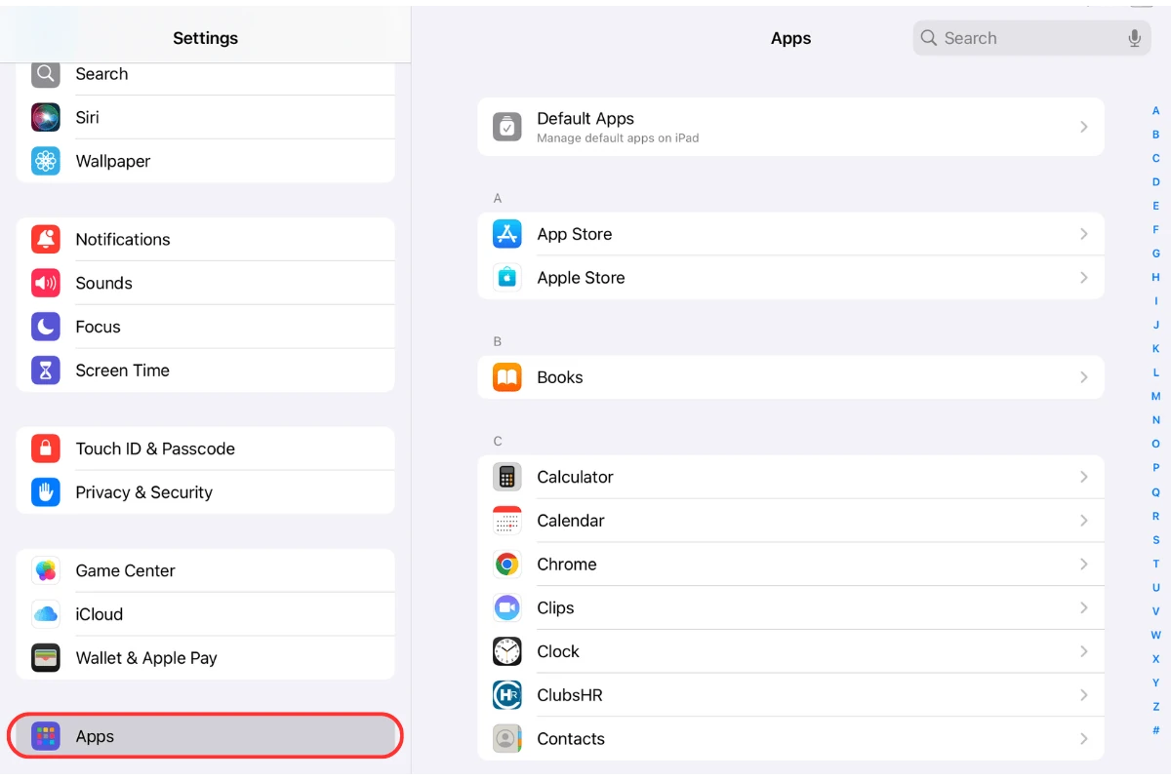The width and height of the screenshot is (1171, 780).
Task: Select Privacy & Security in sidebar
Action: click(x=206, y=492)
